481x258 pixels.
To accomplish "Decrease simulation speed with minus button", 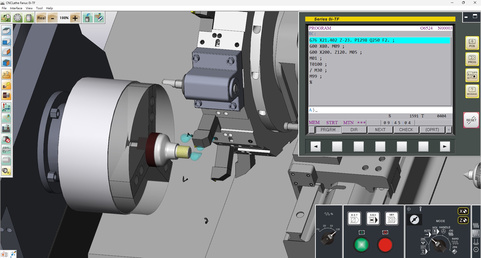I will pyautogui.click(x=52, y=18).
